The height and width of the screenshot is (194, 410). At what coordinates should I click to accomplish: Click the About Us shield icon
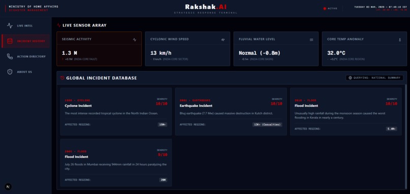pyautogui.click(x=10, y=71)
